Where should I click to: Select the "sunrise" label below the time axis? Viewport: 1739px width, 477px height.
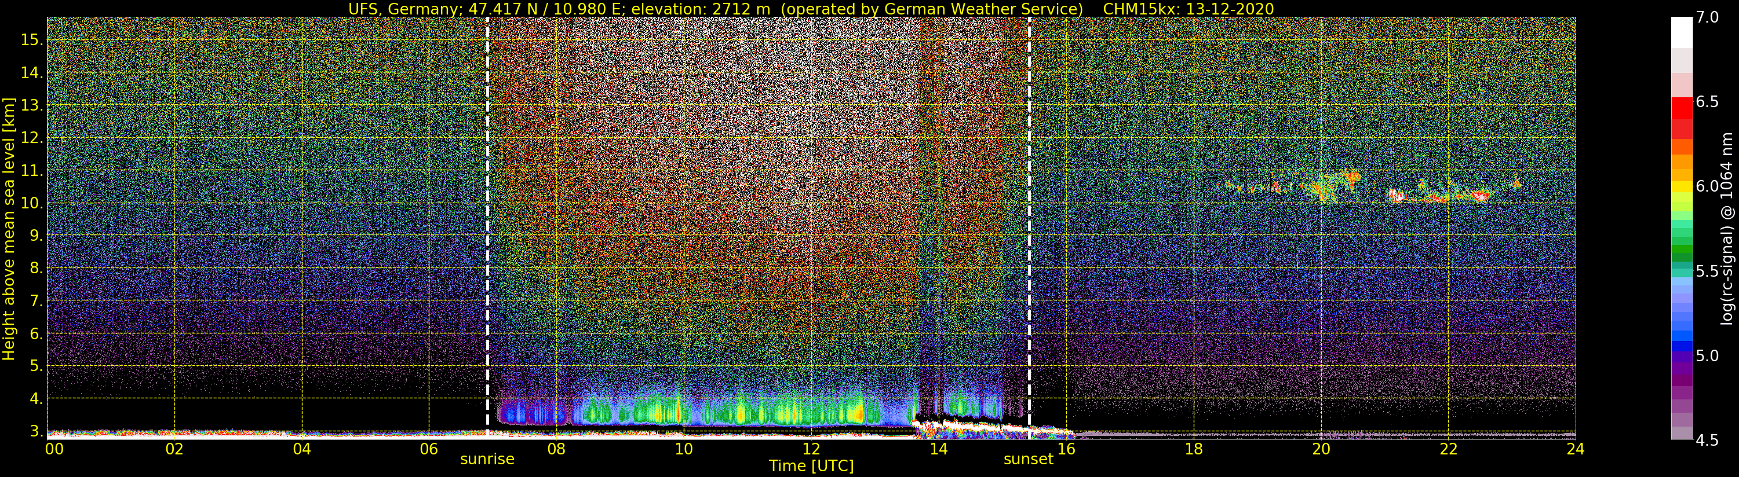487,460
